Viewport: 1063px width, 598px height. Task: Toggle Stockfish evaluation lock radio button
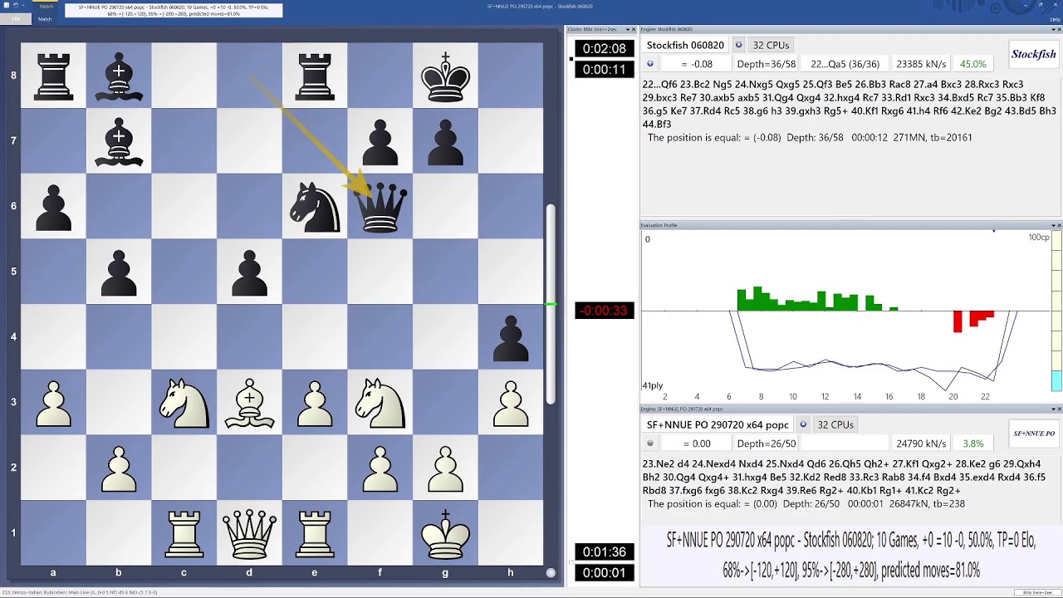[x=650, y=64]
